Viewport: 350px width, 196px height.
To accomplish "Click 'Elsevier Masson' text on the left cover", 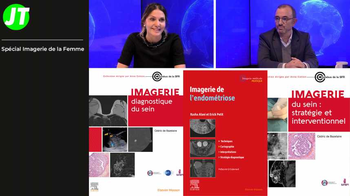I will [168, 190].
